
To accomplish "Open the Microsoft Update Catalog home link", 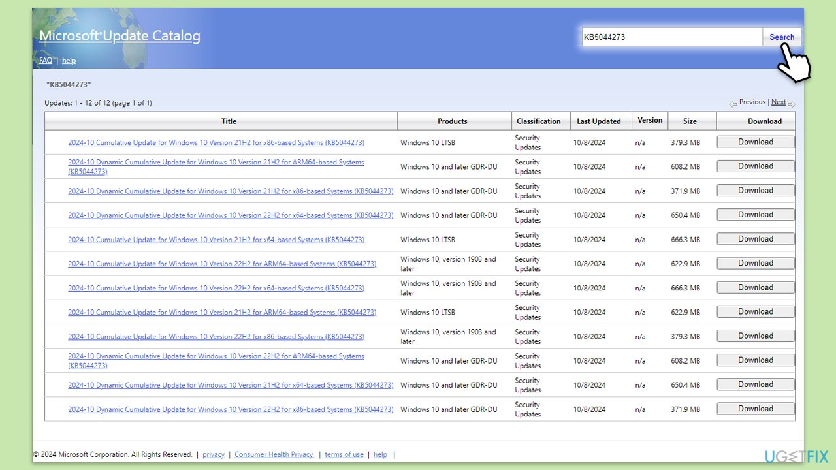I will pos(120,36).
